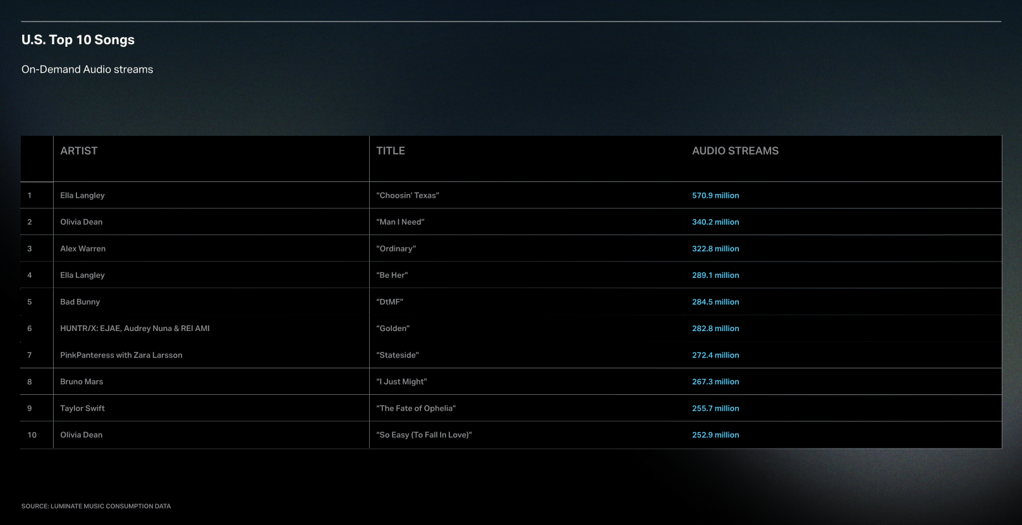Screen dimensions: 1022x525
Task: Click the 'U.S. Top 10 Songs' heading
Action: point(78,40)
